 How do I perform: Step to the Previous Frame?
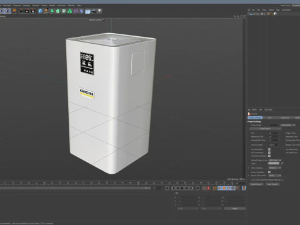point(177,188)
